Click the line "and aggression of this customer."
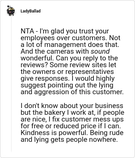The width and height of the screenshot is (135, 158). (72, 92)
